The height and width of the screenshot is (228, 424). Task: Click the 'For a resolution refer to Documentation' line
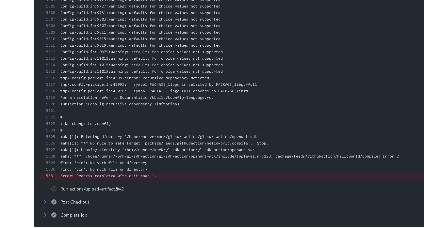point(137,98)
